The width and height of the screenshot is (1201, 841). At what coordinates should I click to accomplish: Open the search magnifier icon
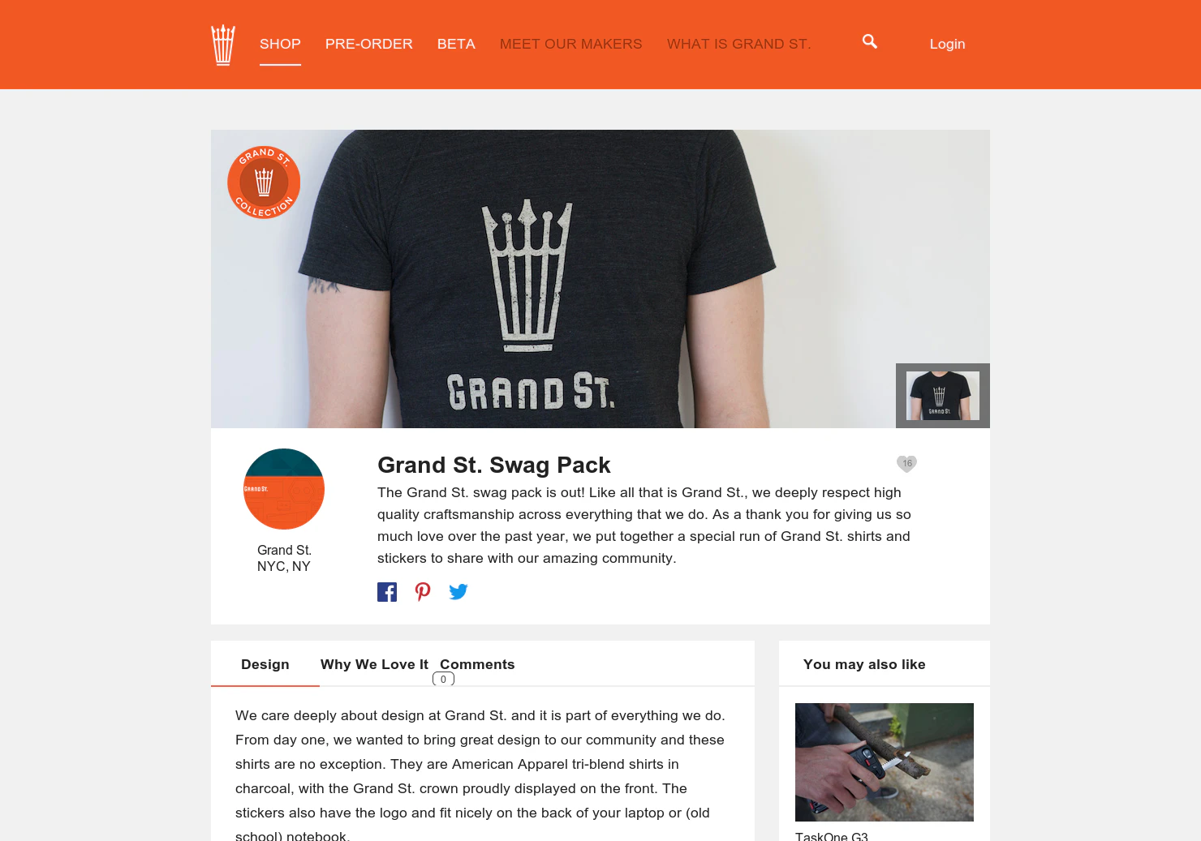pyautogui.click(x=870, y=41)
